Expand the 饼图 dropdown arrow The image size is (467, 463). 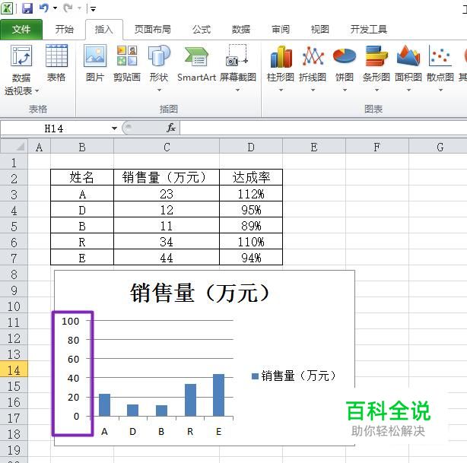(x=345, y=90)
